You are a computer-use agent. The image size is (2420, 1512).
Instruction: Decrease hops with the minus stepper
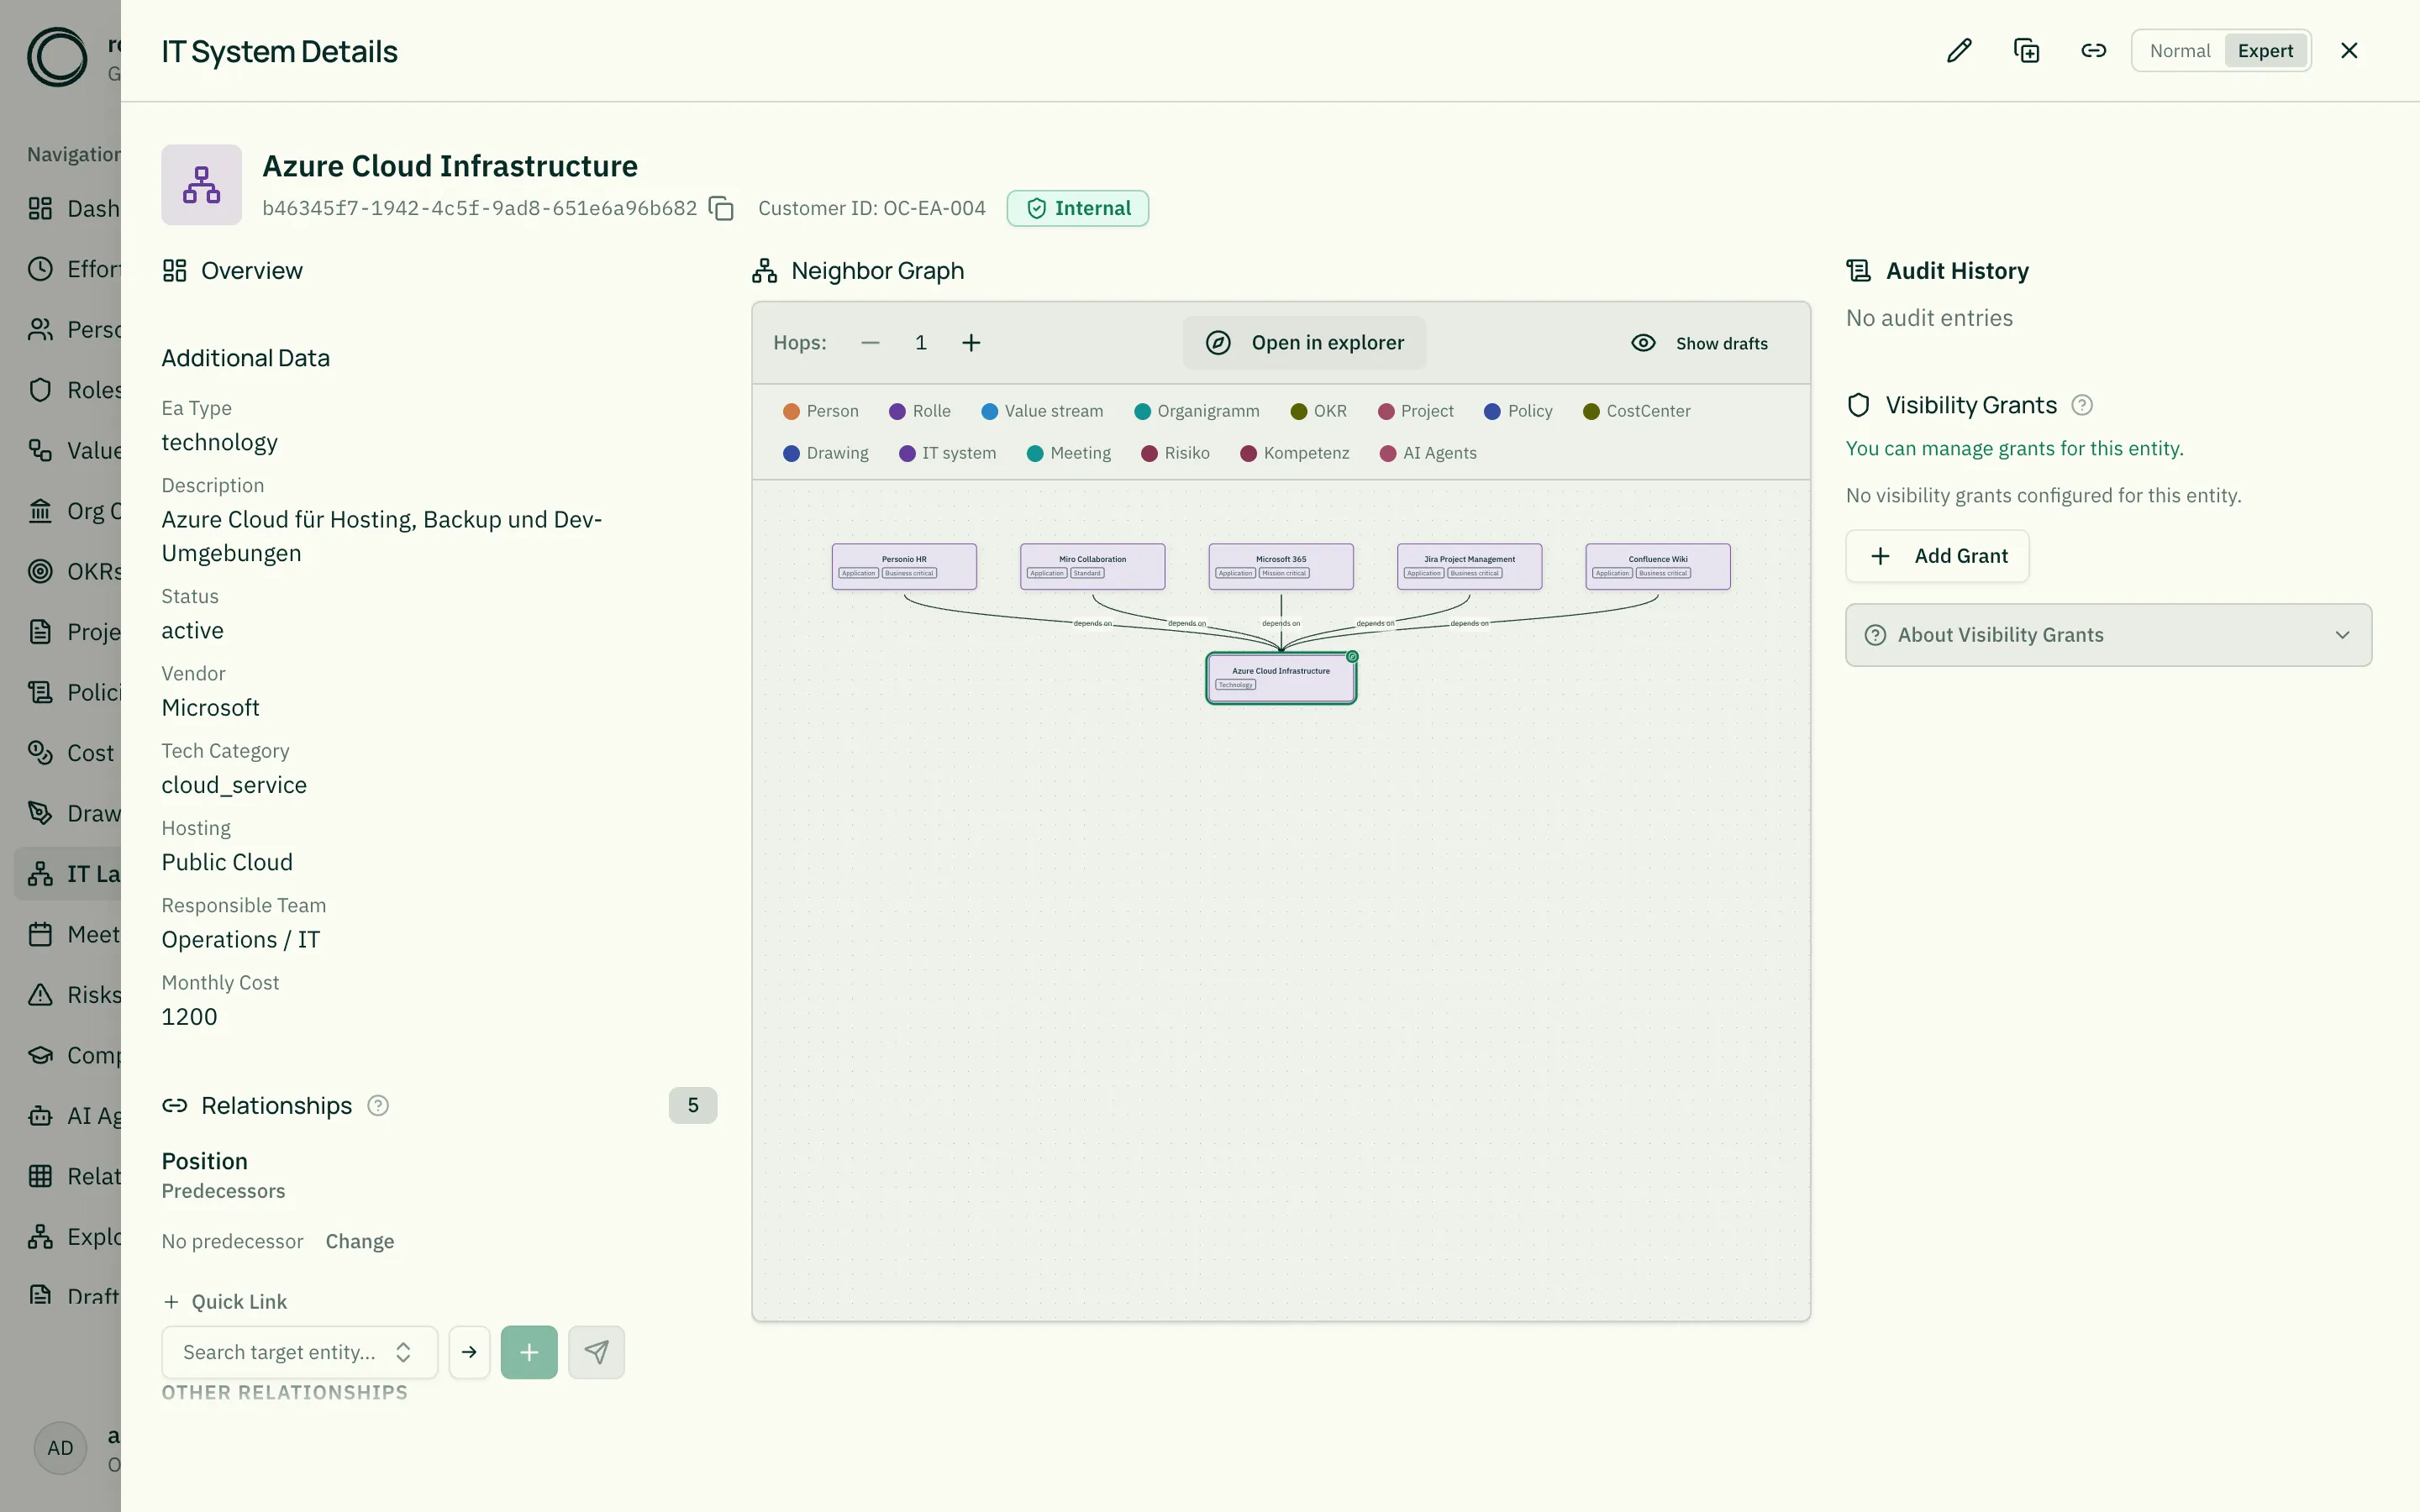point(870,343)
